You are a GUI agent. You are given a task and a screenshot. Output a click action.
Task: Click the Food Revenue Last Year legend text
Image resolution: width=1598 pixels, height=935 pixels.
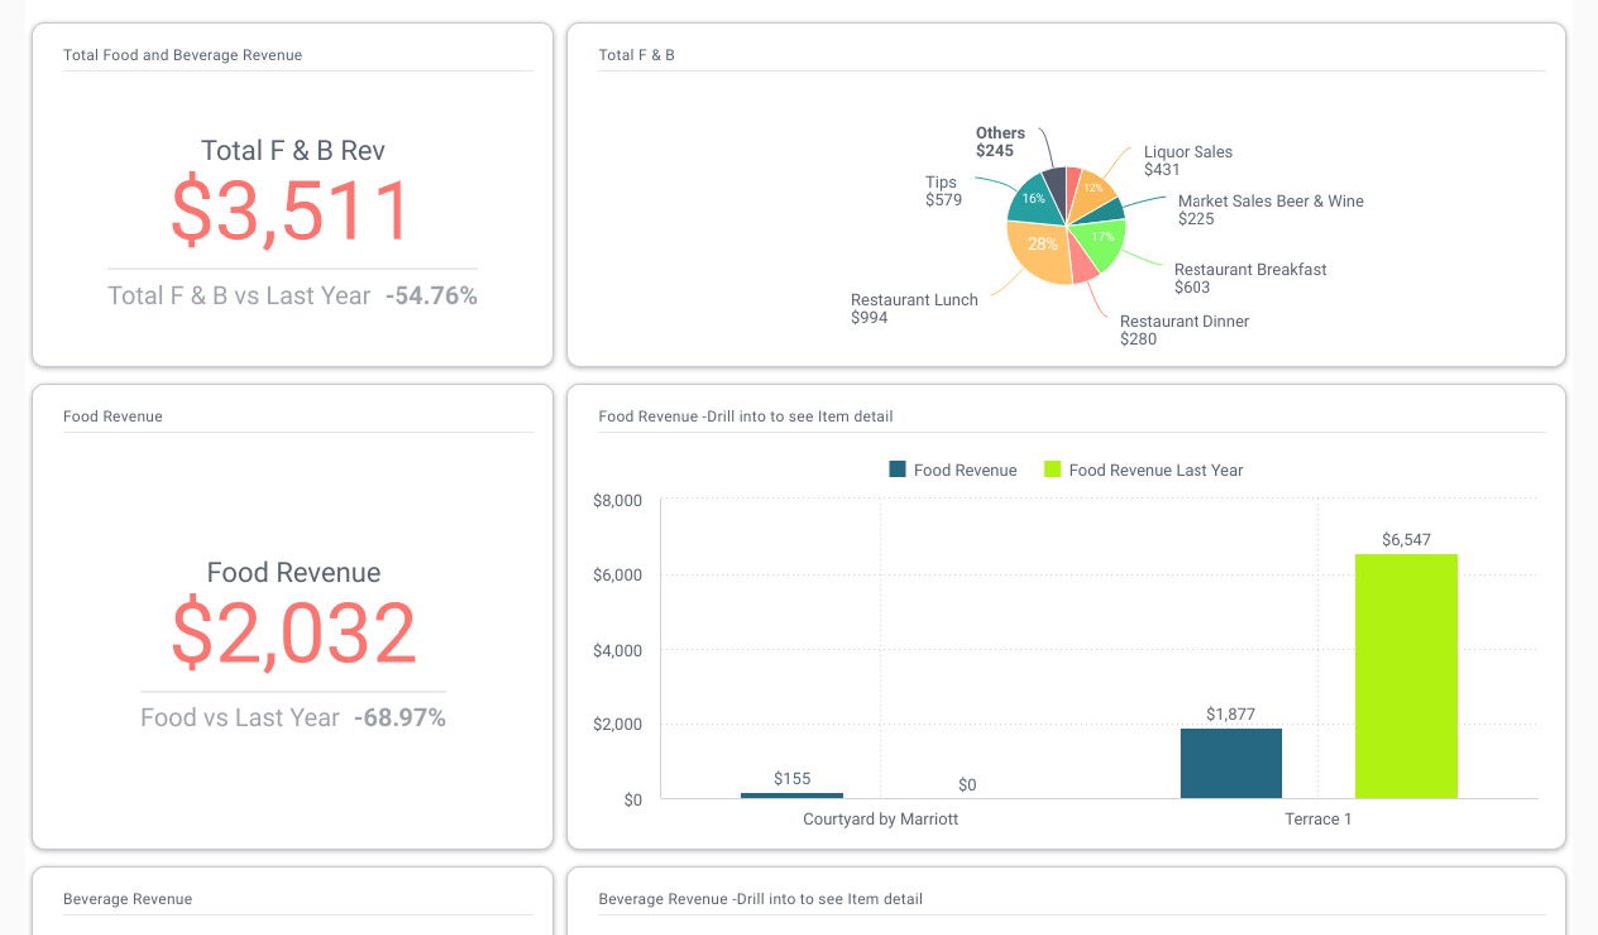[1156, 470]
